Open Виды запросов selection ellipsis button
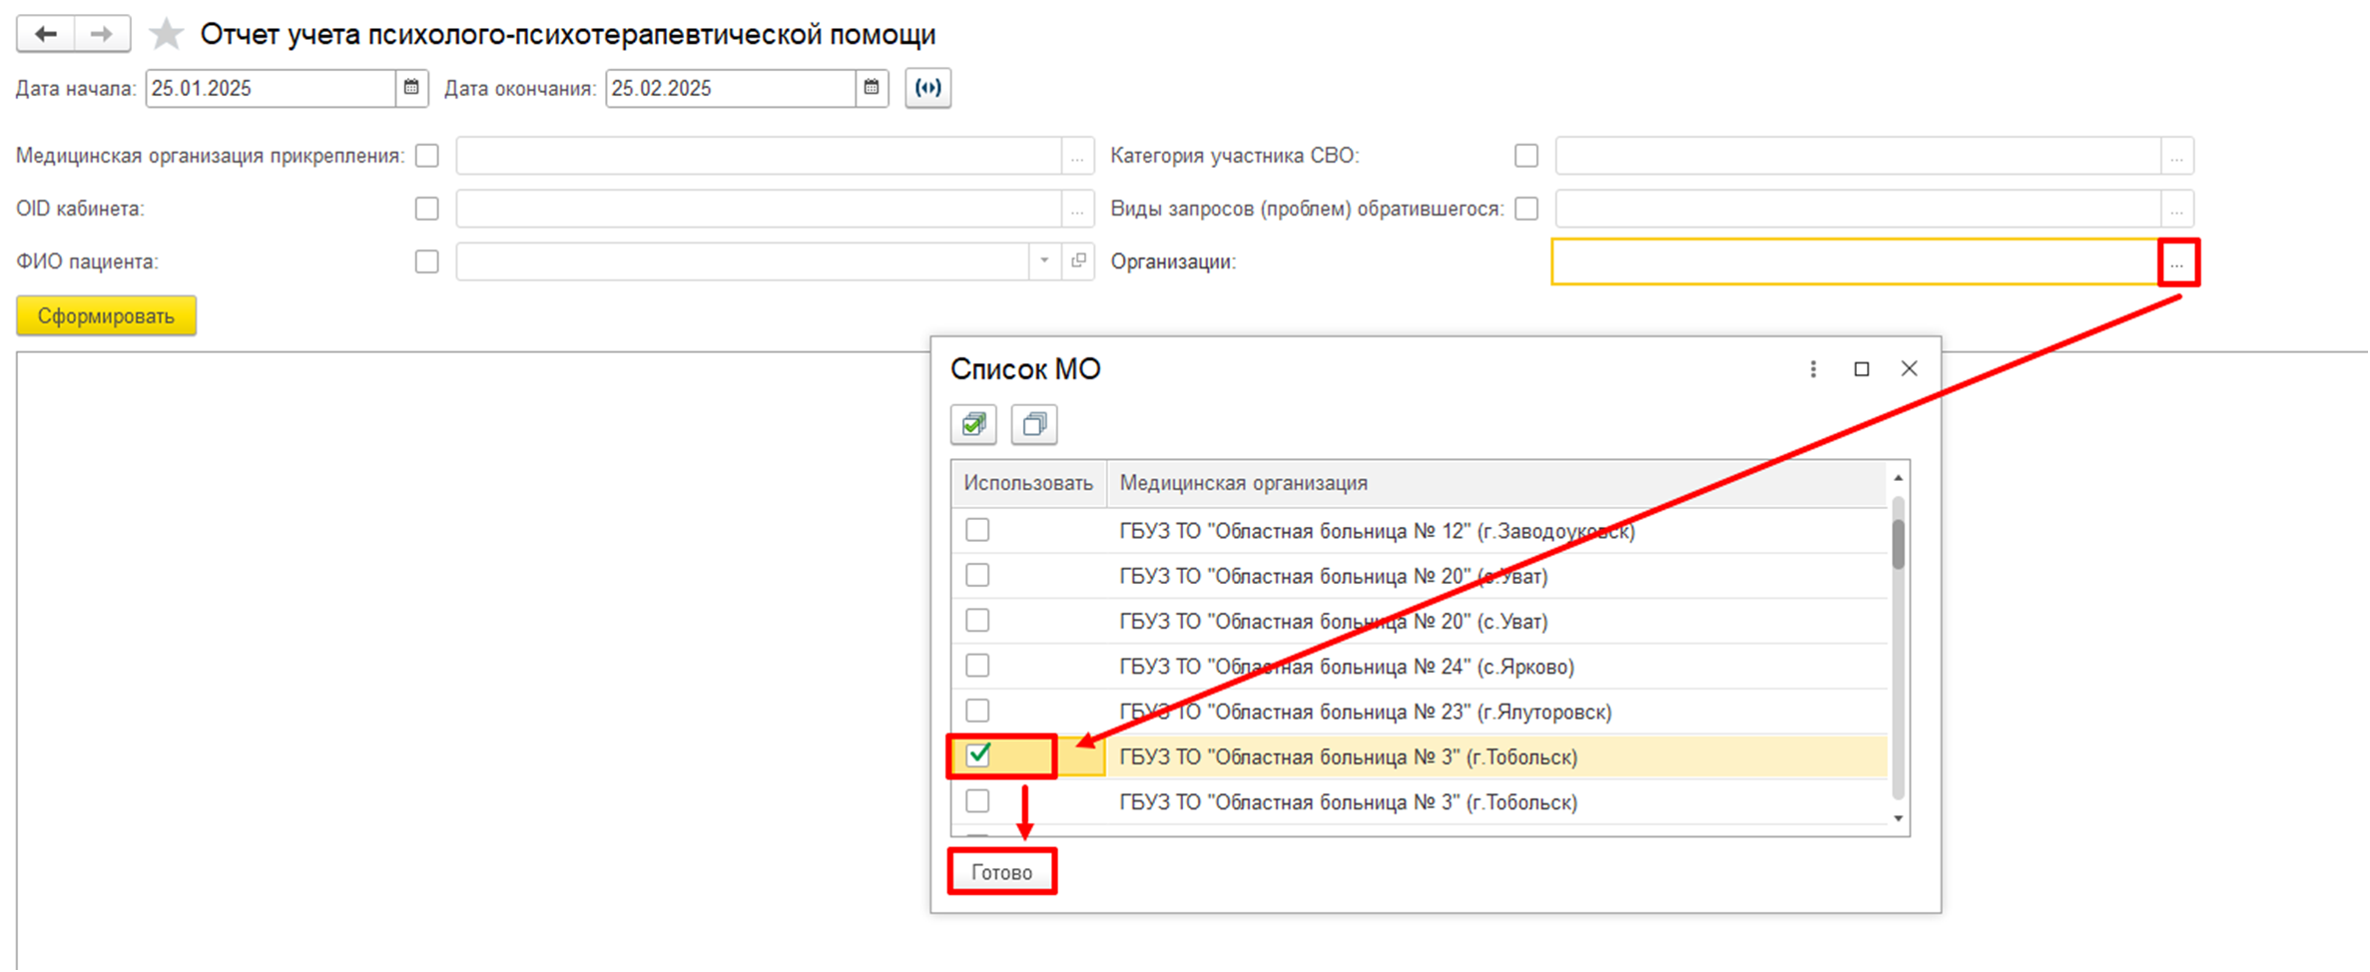Screen dimensions: 2370x972 [x=2176, y=209]
